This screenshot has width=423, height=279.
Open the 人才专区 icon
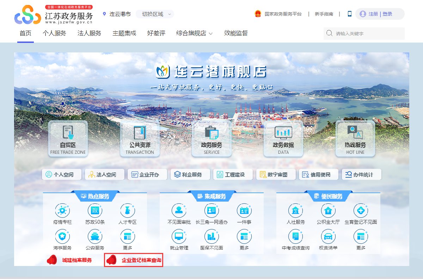point(128,210)
